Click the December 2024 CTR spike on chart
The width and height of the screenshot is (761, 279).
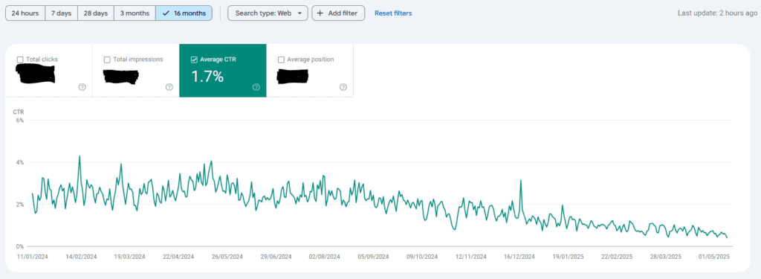521,181
